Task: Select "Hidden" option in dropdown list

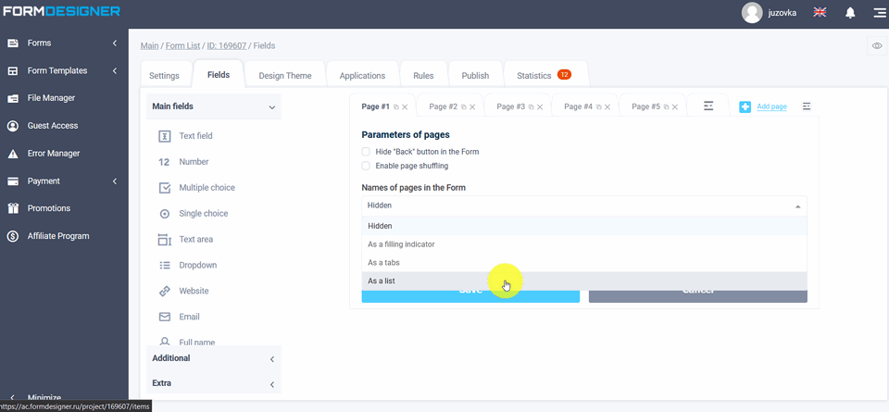Action: (x=584, y=226)
